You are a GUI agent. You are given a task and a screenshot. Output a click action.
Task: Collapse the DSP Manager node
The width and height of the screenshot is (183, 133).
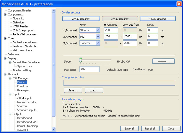(x=10, y=78)
